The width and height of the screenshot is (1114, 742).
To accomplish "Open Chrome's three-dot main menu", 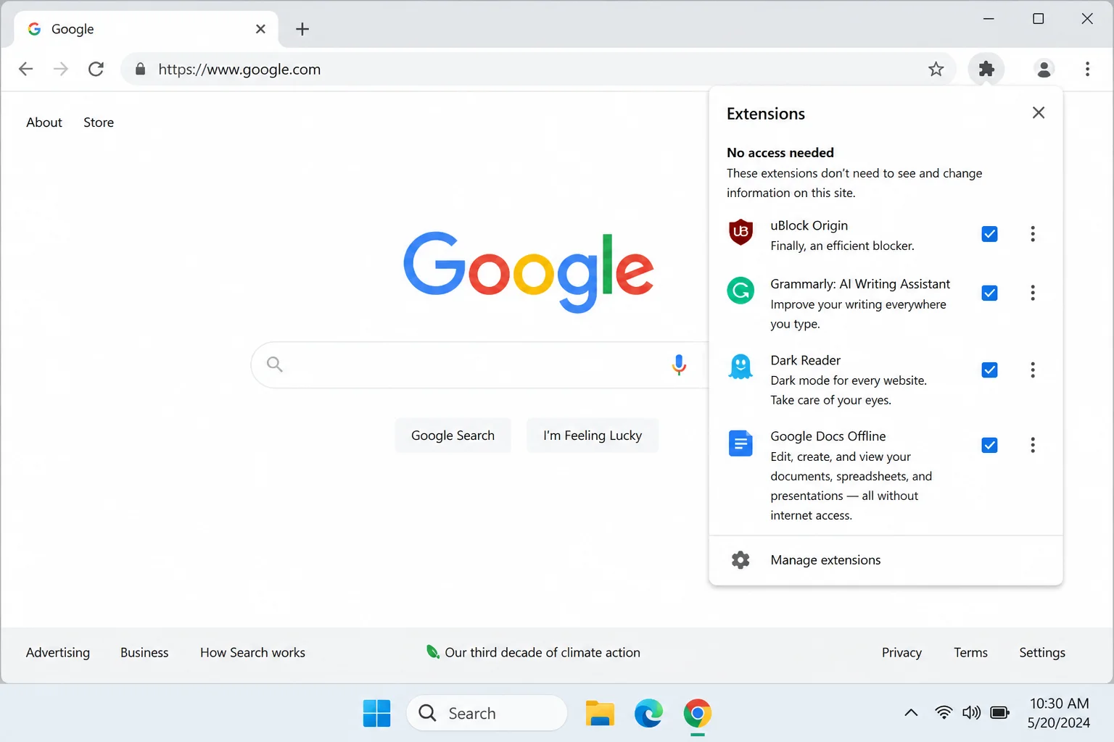I will 1086,69.
